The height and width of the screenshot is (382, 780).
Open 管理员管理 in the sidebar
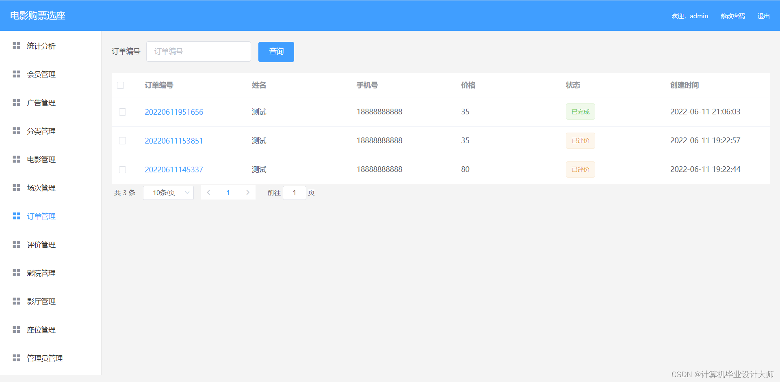tap(45, 358)
